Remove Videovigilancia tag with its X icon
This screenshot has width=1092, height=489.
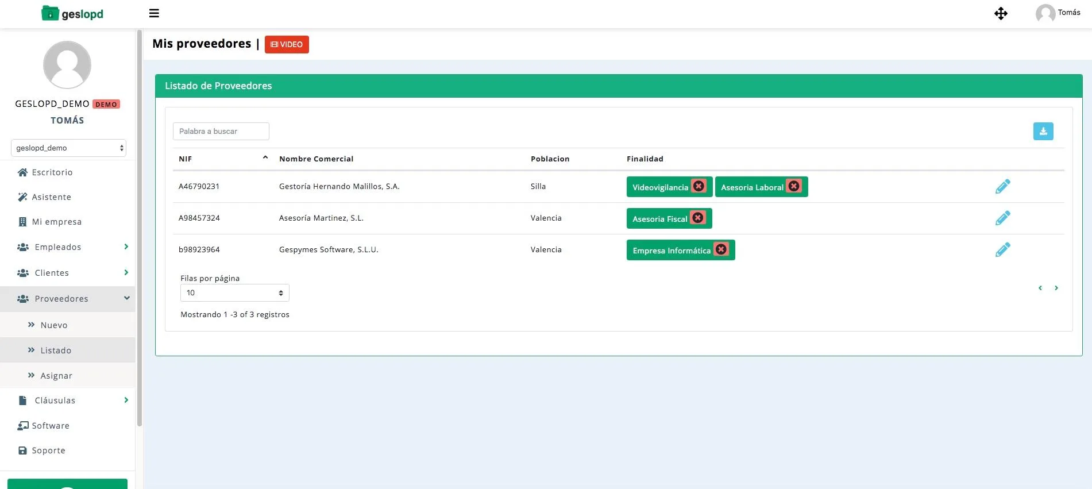tap(699, 186)
